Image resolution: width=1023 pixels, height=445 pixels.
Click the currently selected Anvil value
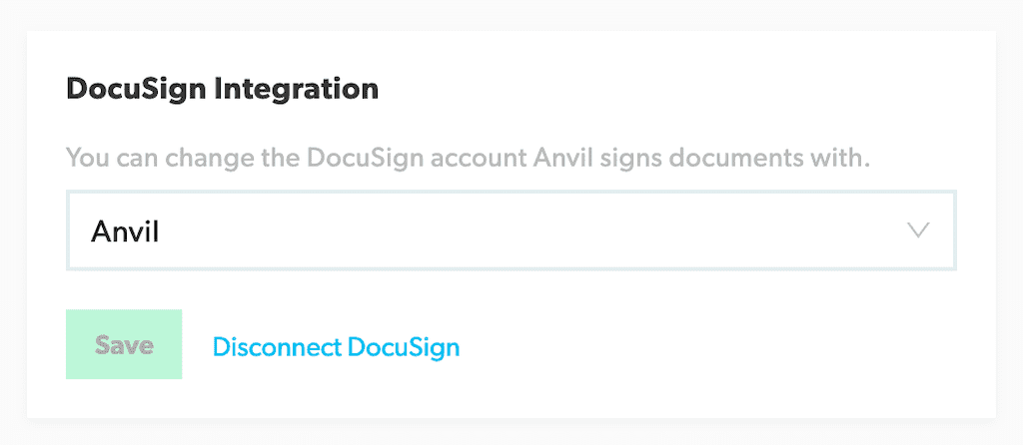[126, 231]
